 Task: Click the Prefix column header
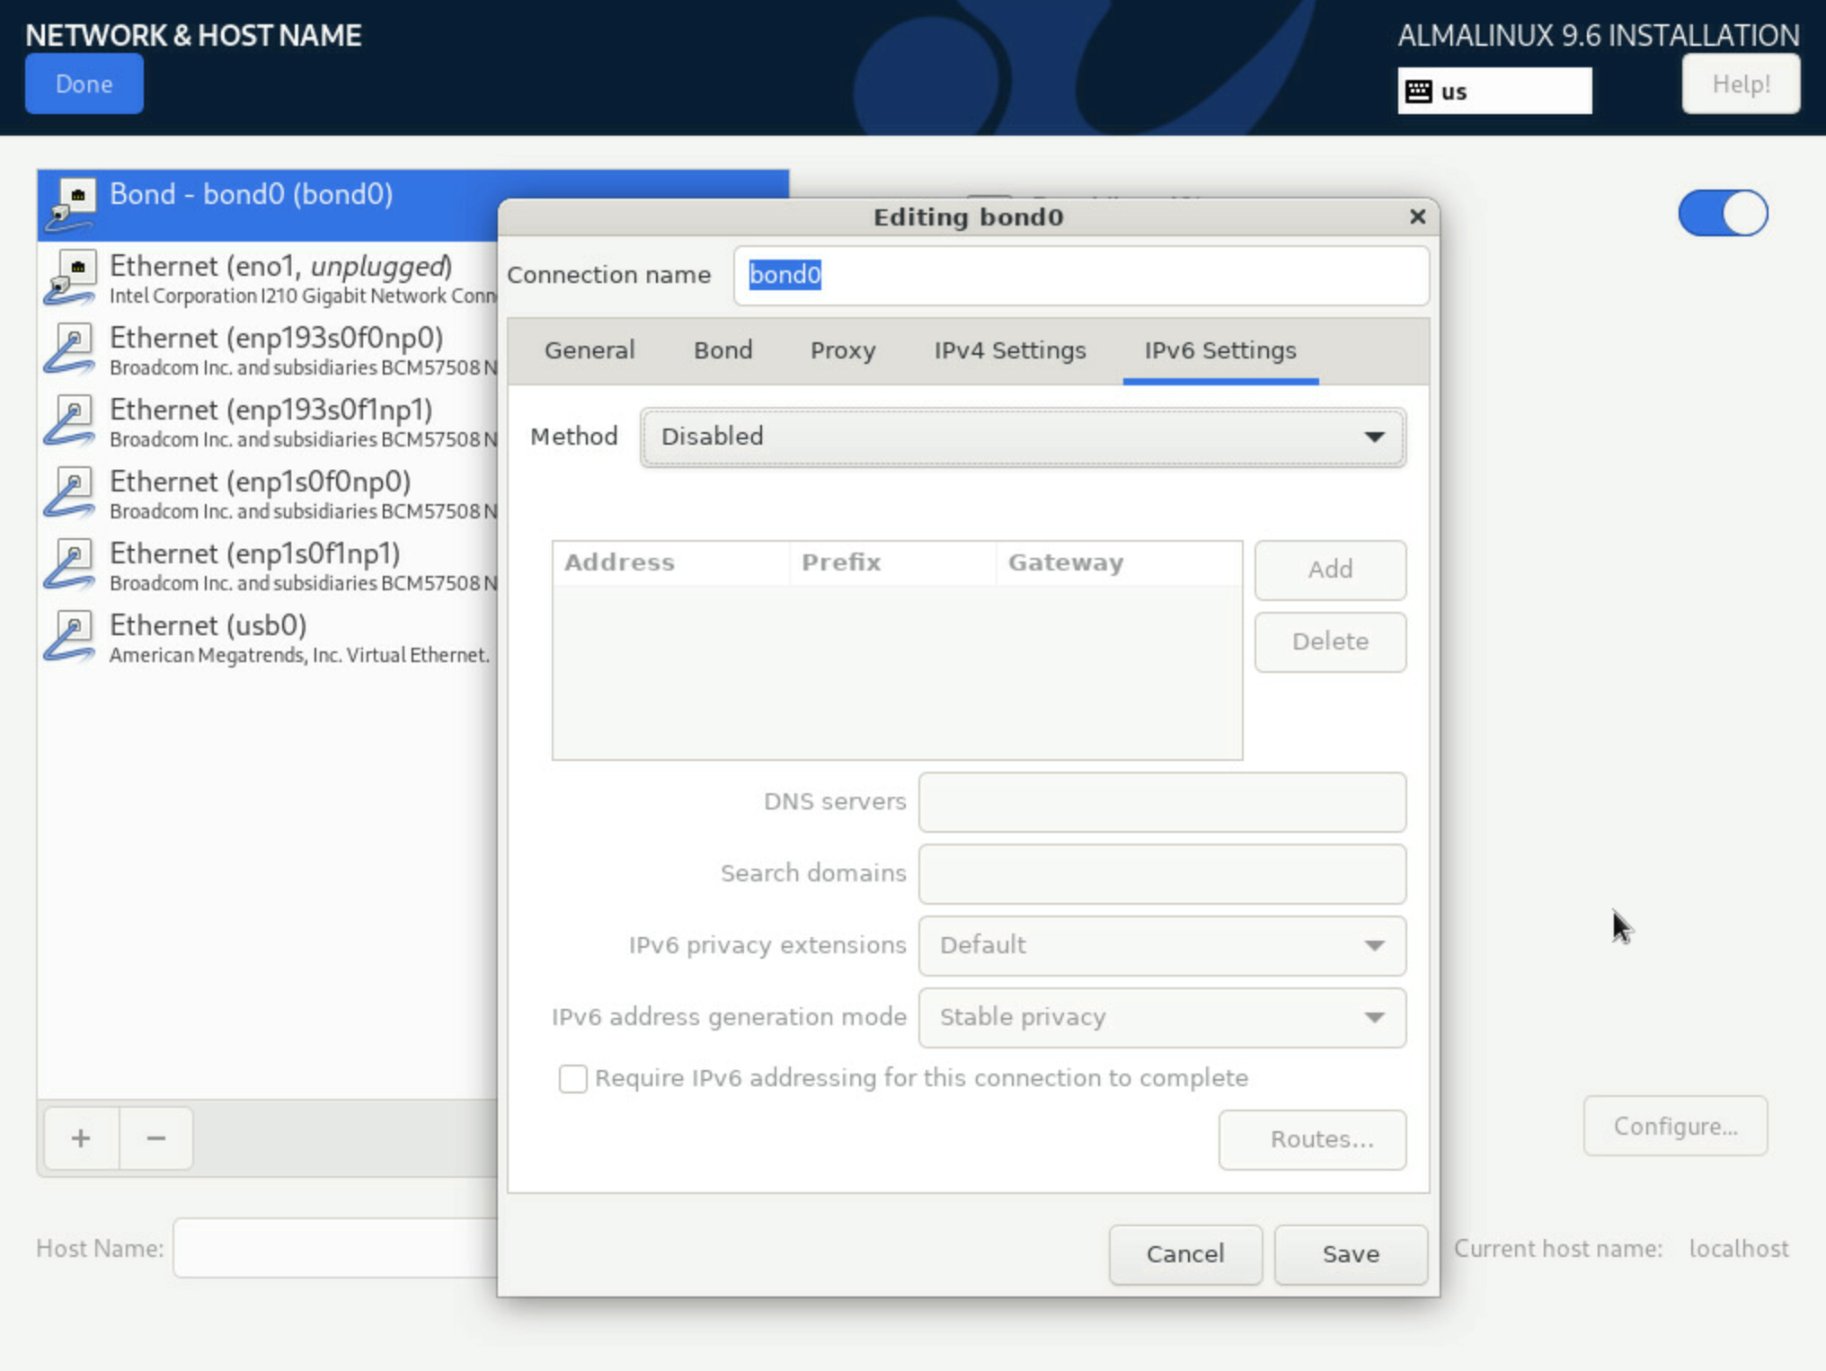click(x=892, y=562)
